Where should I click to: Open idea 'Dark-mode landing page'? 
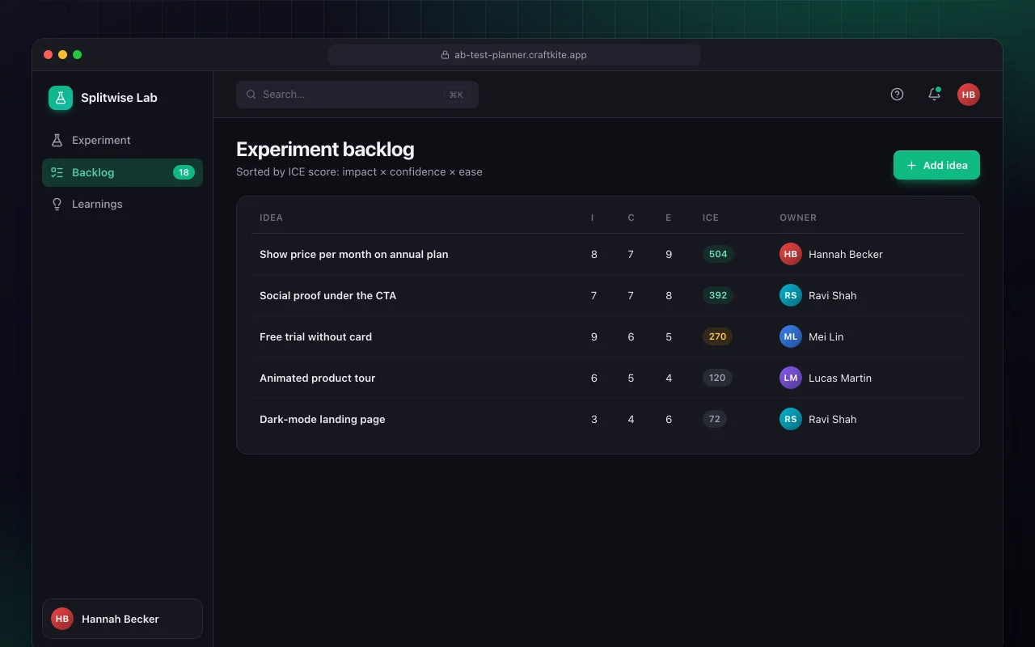323,419
